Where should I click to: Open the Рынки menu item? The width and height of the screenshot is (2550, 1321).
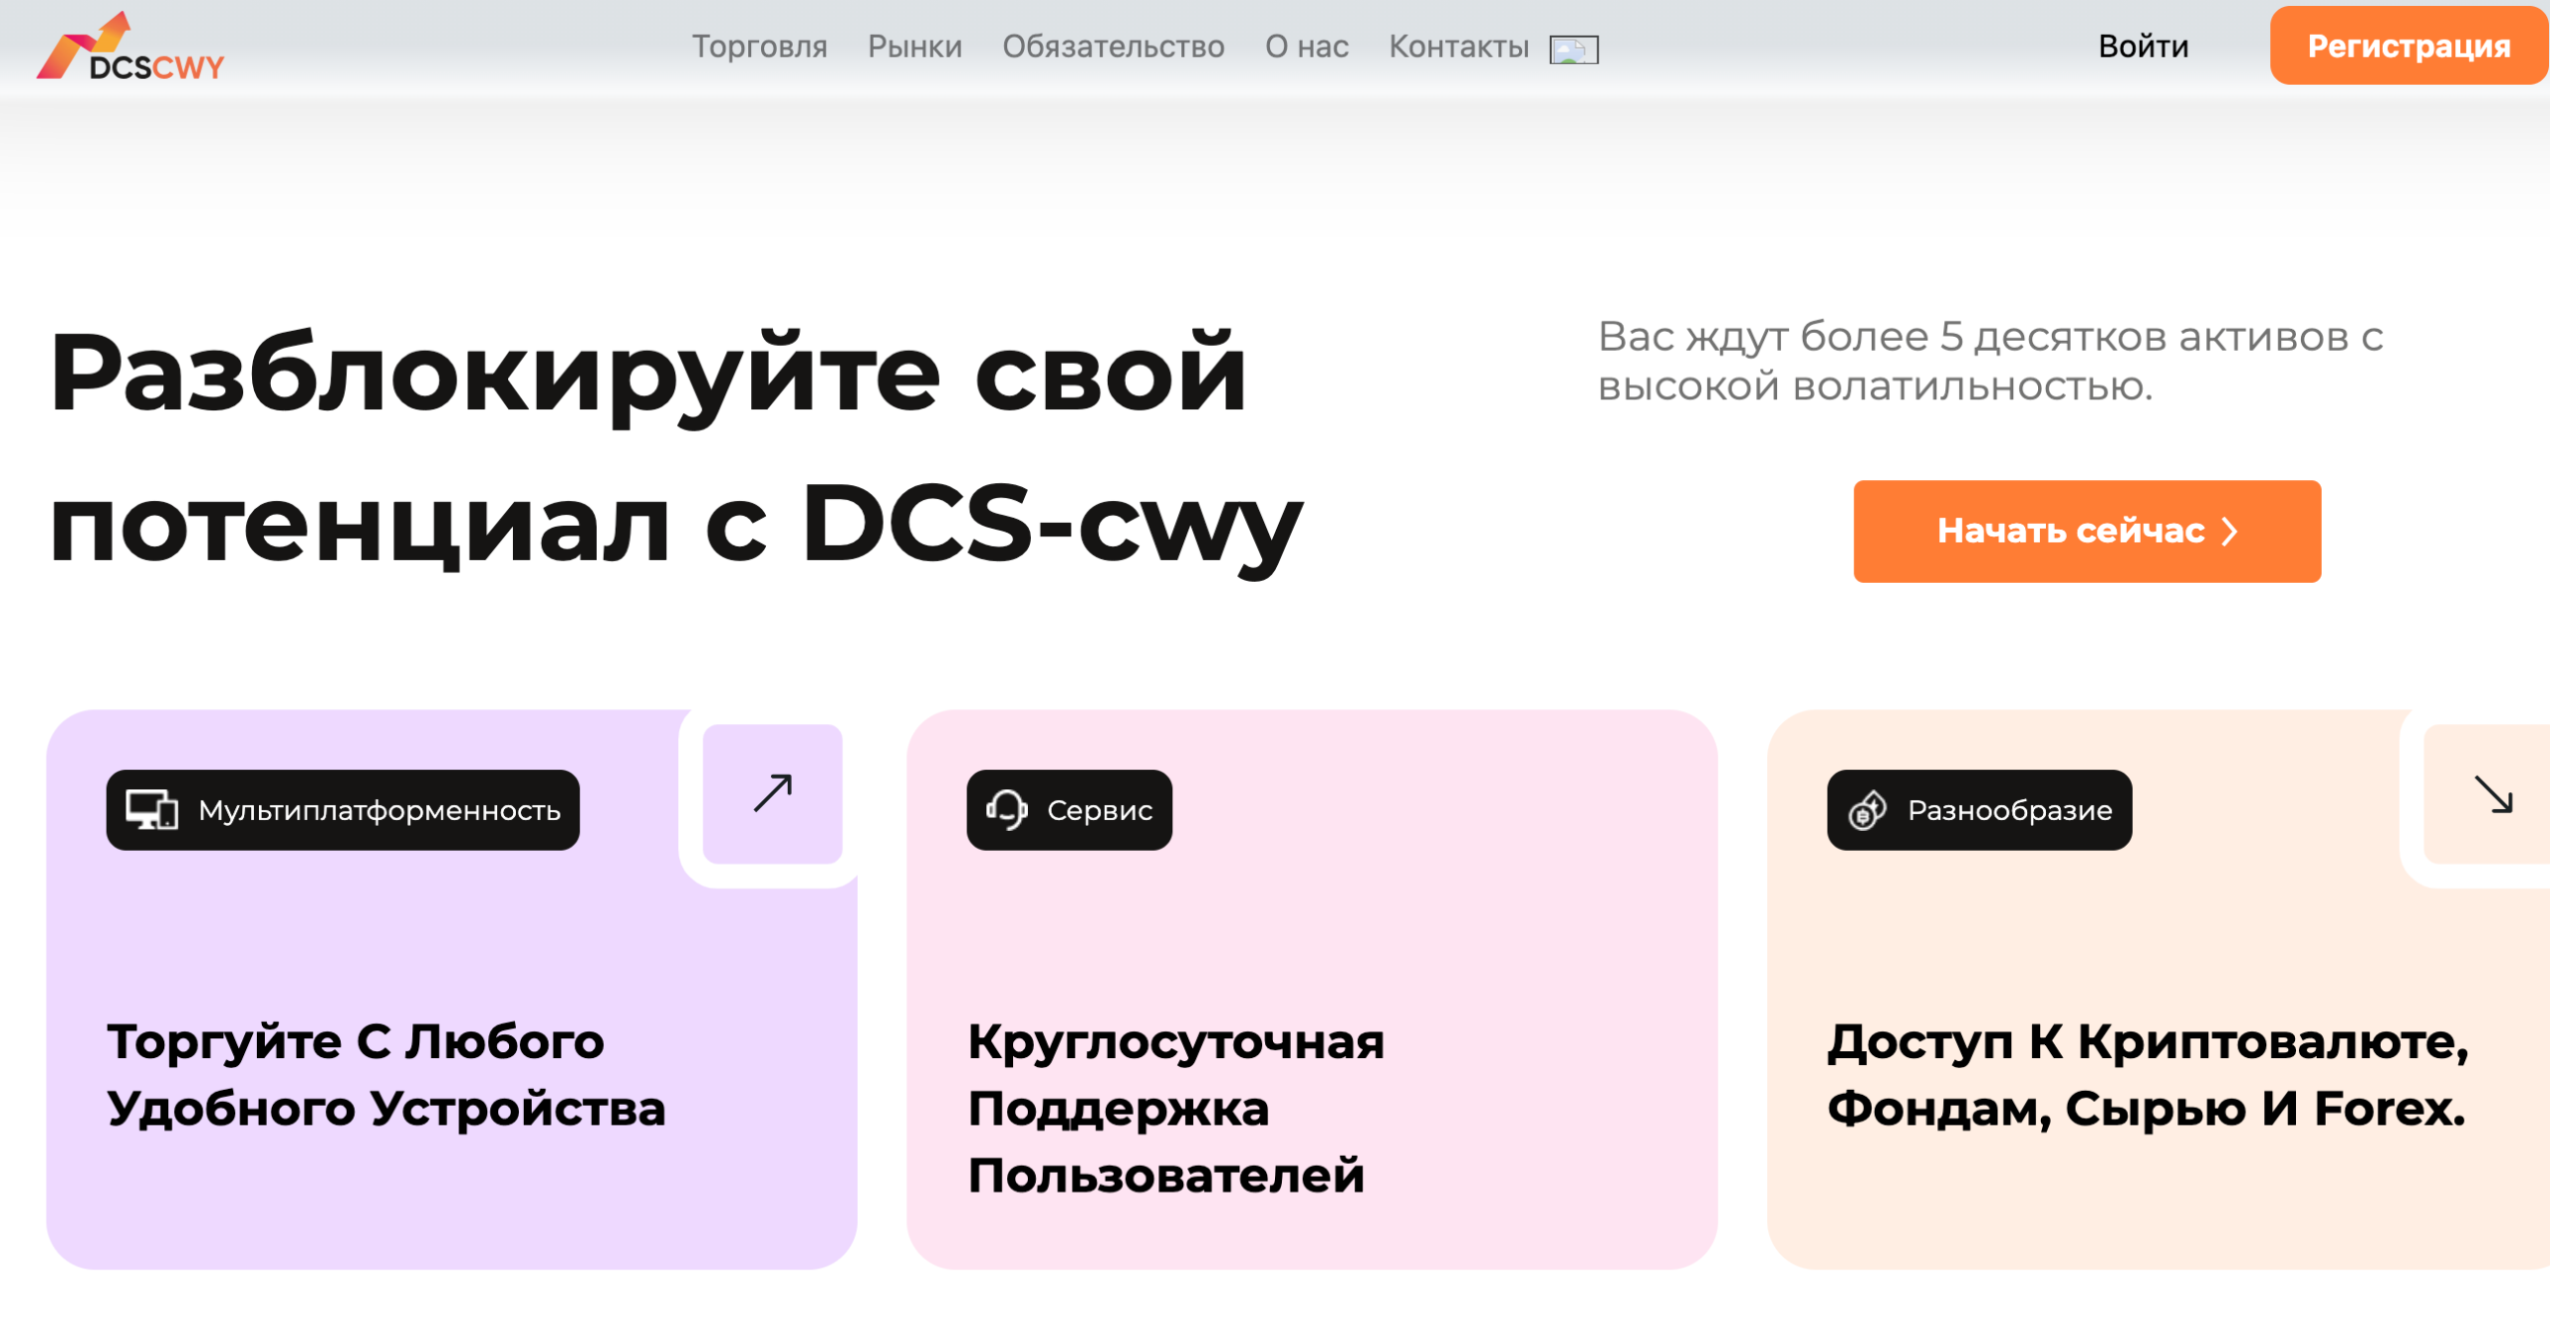914,47
